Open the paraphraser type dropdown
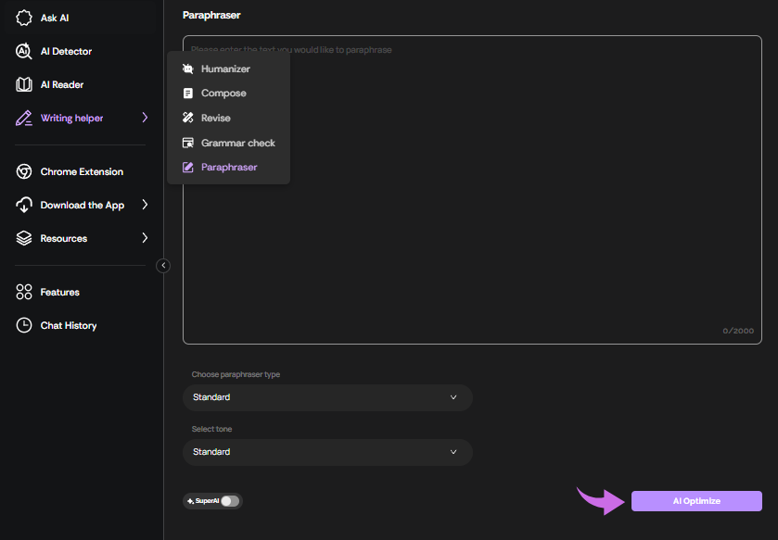 pos(327,397)
